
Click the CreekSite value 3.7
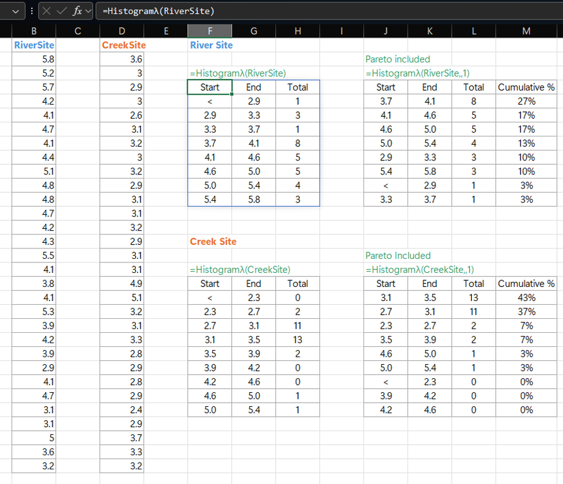pos(122,437)
